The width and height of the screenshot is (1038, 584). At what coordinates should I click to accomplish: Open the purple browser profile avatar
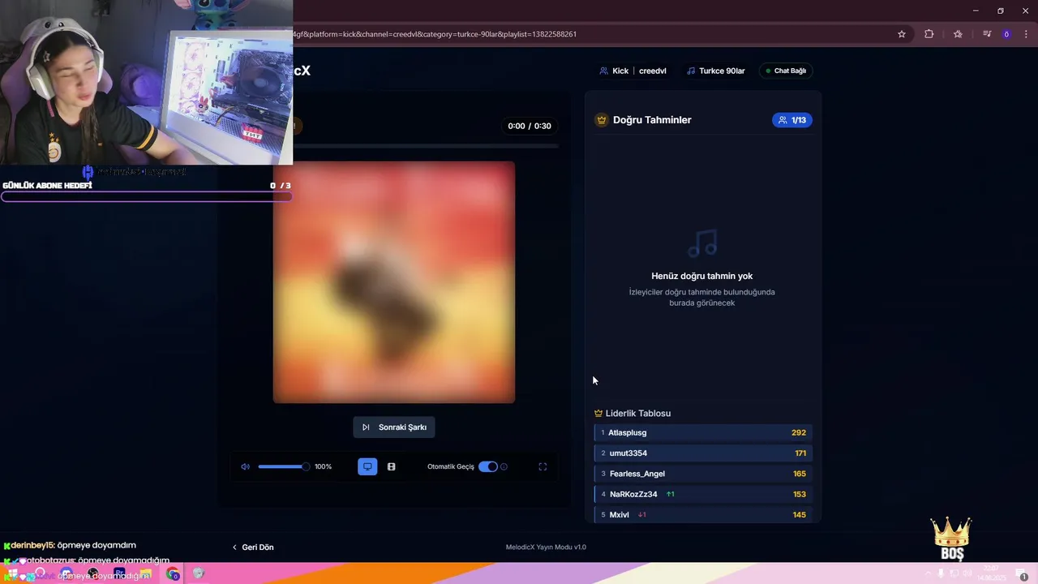point(1006,34)
